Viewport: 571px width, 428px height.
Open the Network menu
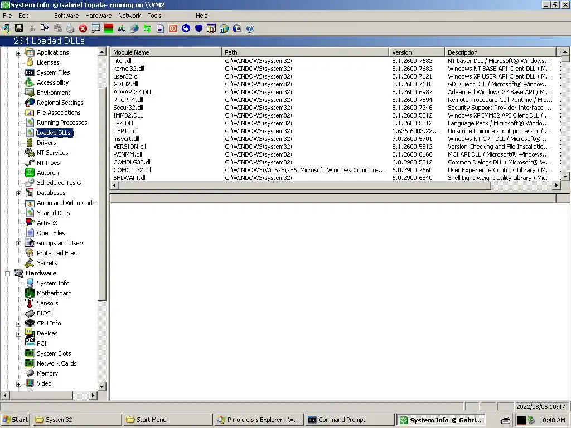129,16
